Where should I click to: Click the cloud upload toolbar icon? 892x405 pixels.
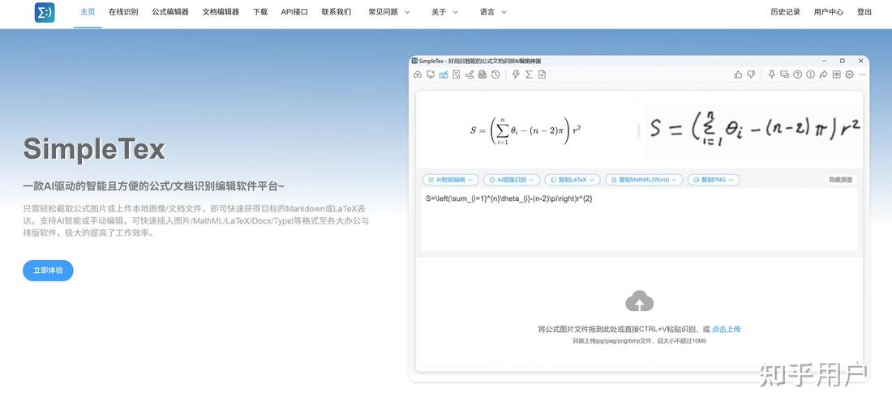tap(417, 75)
